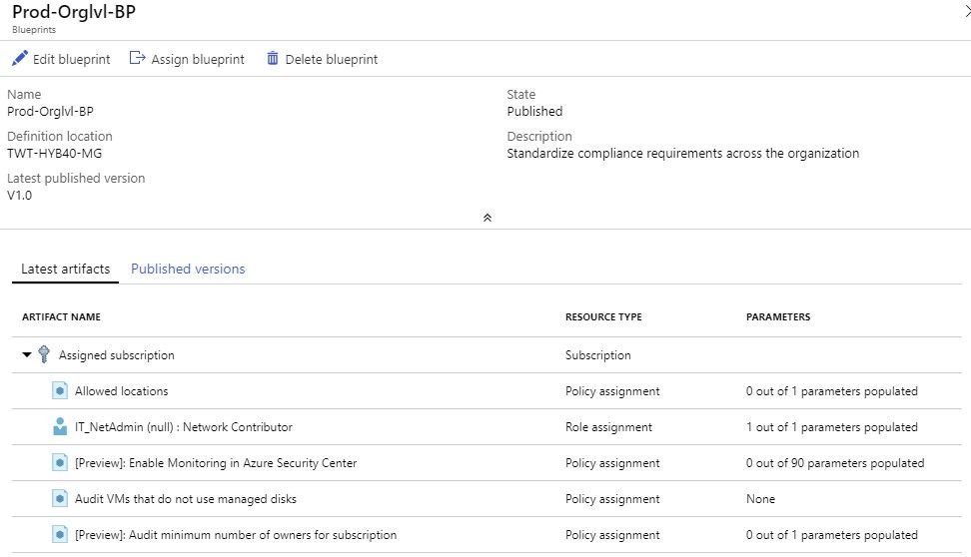Sort by the Artifact Name column header
Screen dimensions: 971x557
point(61,317)
